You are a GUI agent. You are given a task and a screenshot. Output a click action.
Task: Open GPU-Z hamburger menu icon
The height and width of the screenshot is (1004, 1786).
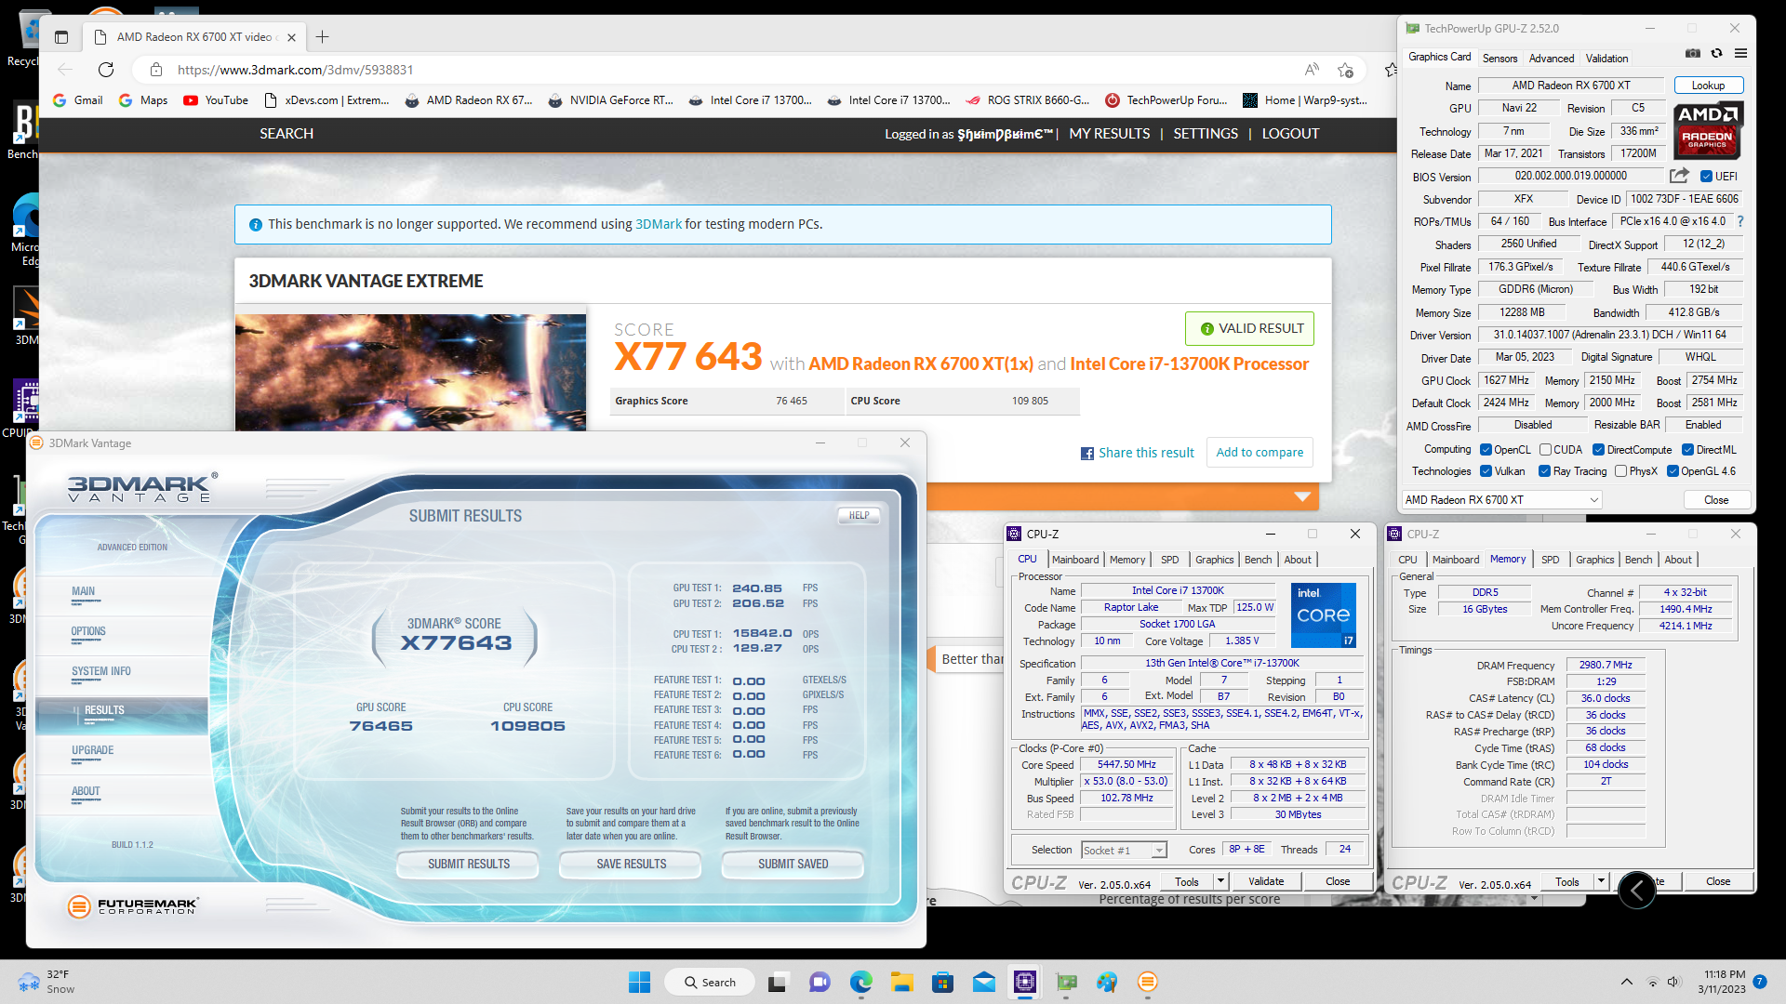[1740, 53]
